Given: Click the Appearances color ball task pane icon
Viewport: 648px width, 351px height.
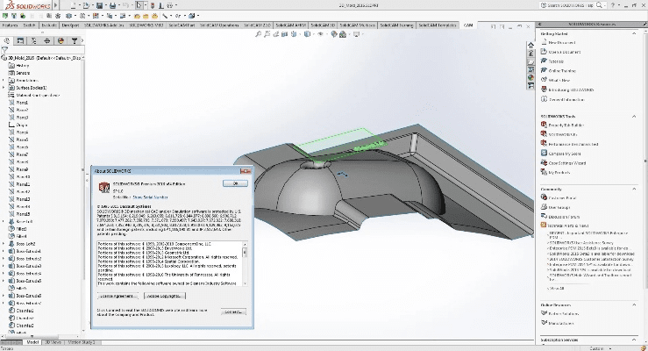Looking at the screenshot, I should 531,79.
